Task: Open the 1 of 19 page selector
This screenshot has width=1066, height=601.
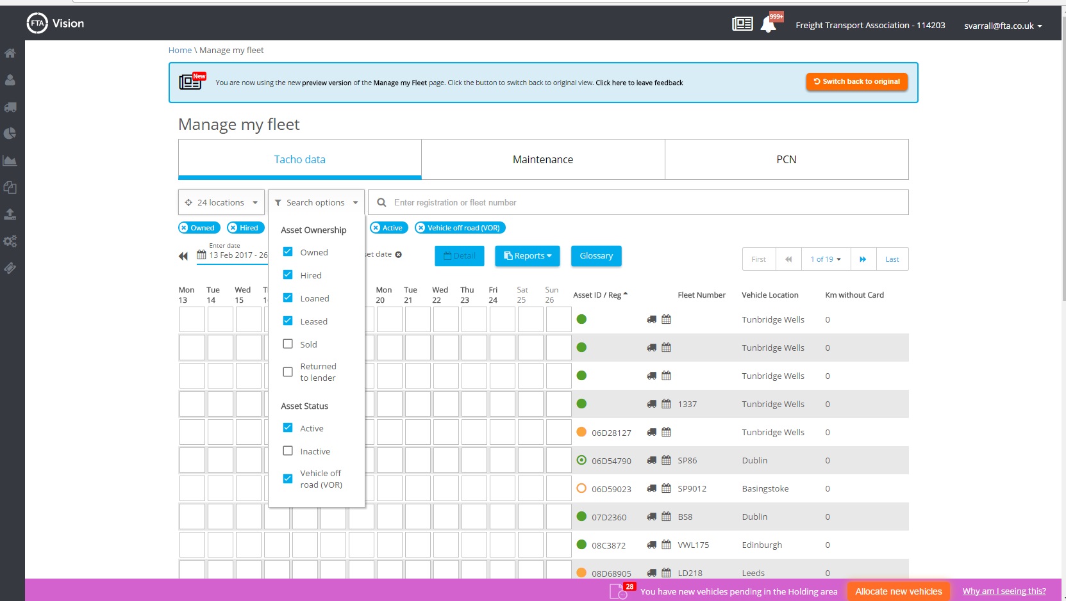Action: point(826,259)
